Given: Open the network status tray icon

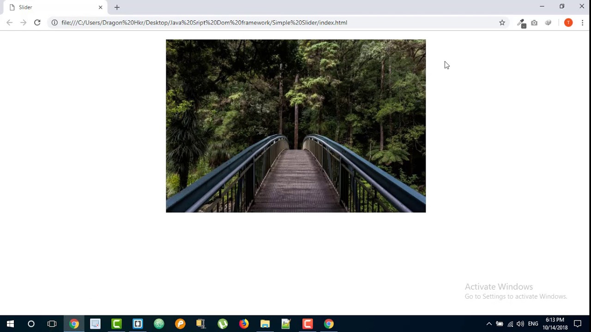Looking at the screenshot, I should pos(510,324).
